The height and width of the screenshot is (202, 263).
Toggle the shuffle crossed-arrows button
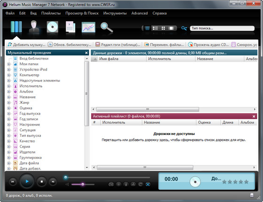pyautogui.click(x=148, y=184)
